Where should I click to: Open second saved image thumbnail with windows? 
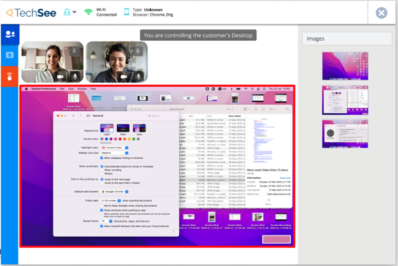pos(345,100)
